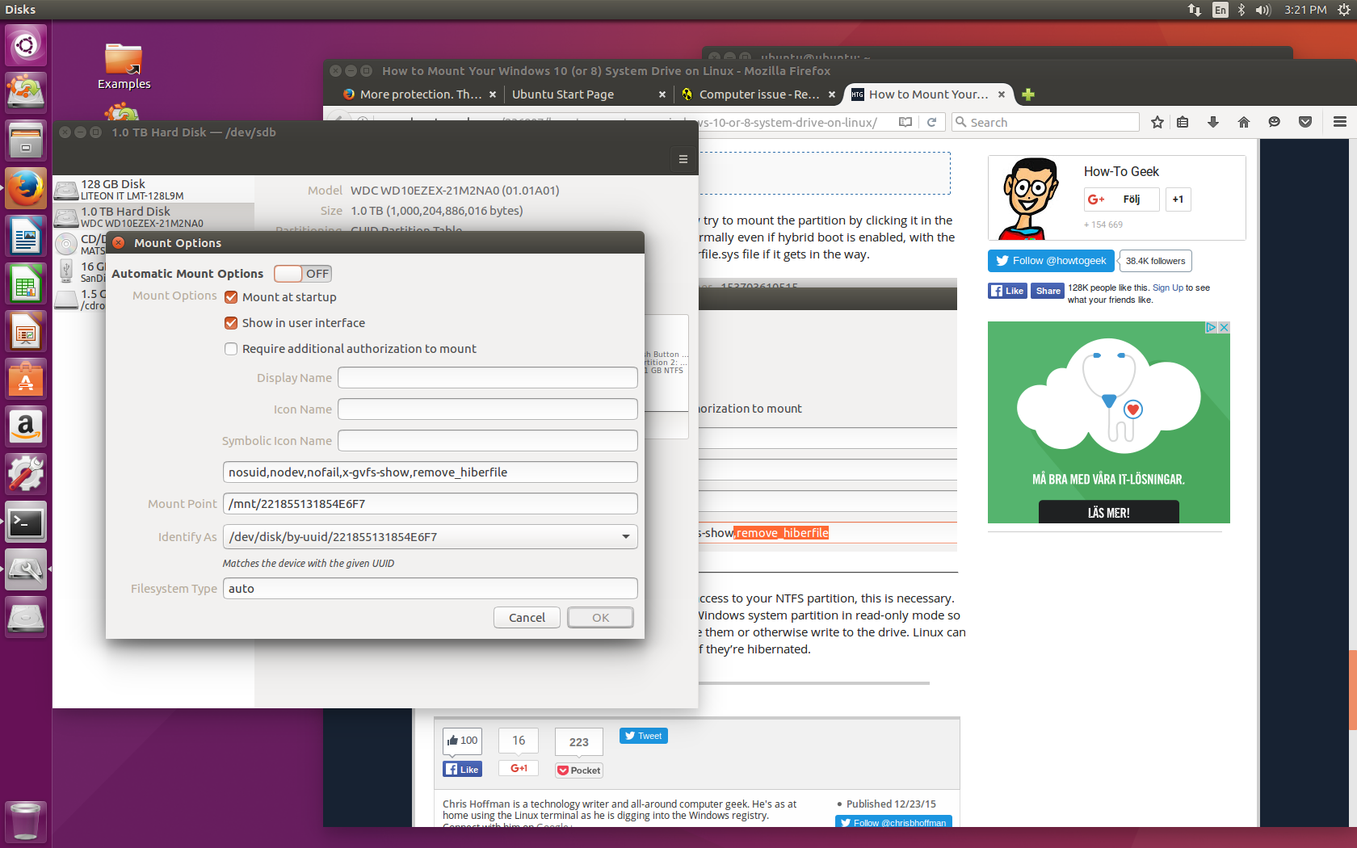Expand the Identify As dropdown

coord(431,537)
